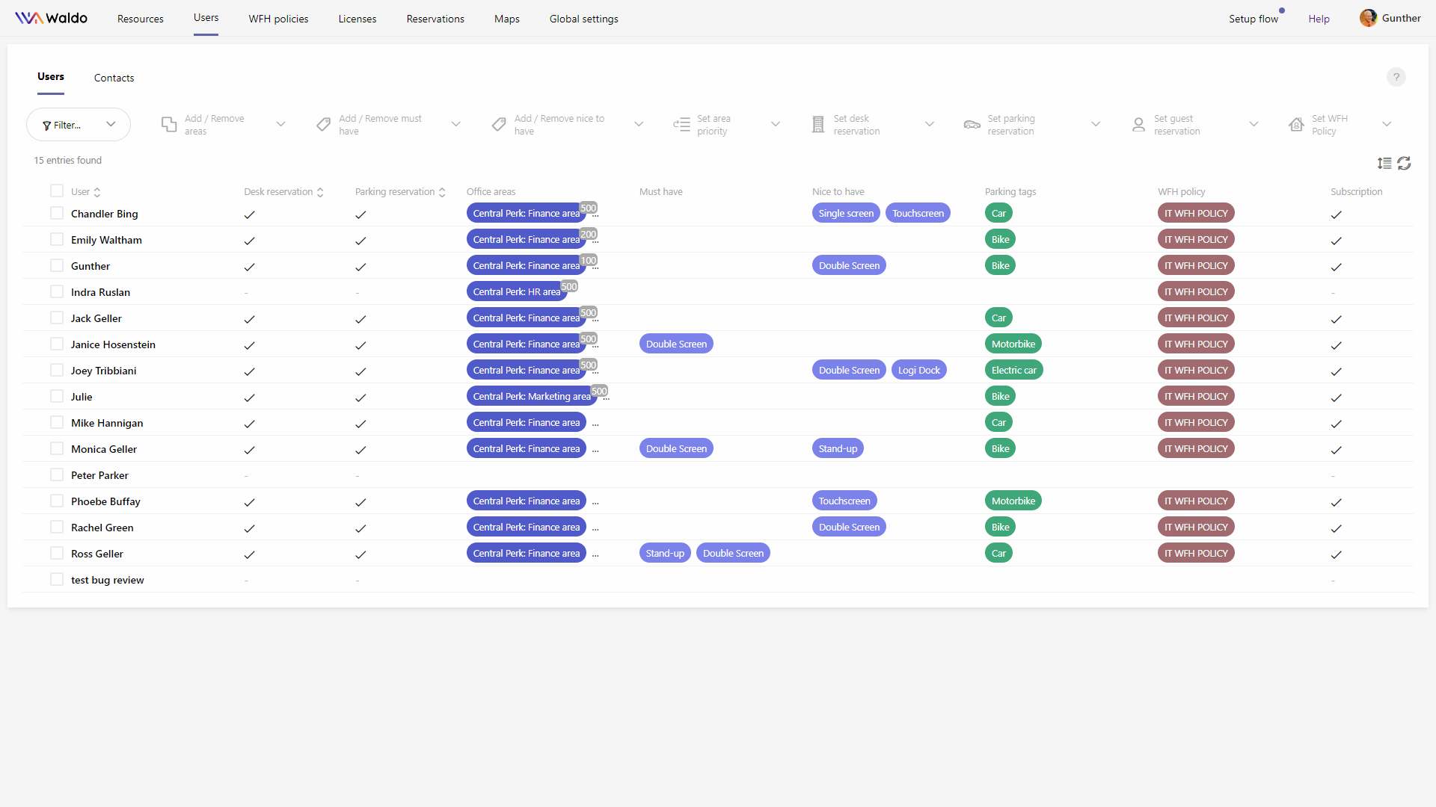
Task: Expand the Set desk reservation chevron
Action: [x=930, y=124]
